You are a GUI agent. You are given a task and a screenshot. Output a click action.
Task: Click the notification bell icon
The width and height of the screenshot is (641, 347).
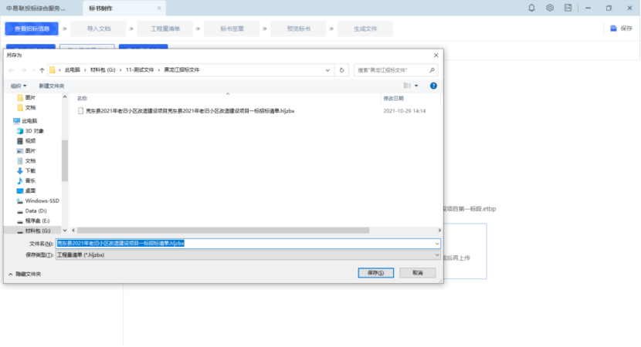(x=531, y=8)
